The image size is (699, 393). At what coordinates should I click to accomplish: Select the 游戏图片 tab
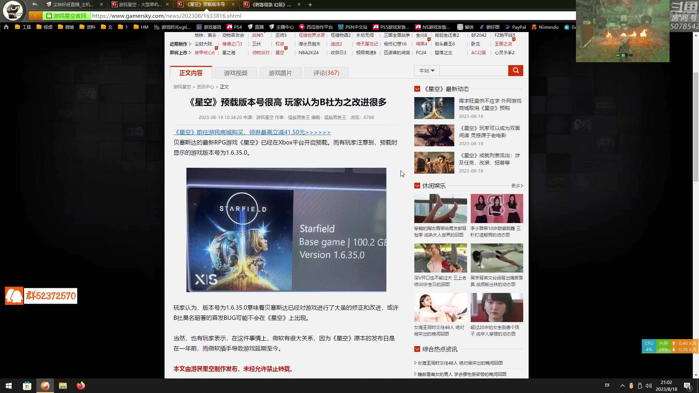280,73
